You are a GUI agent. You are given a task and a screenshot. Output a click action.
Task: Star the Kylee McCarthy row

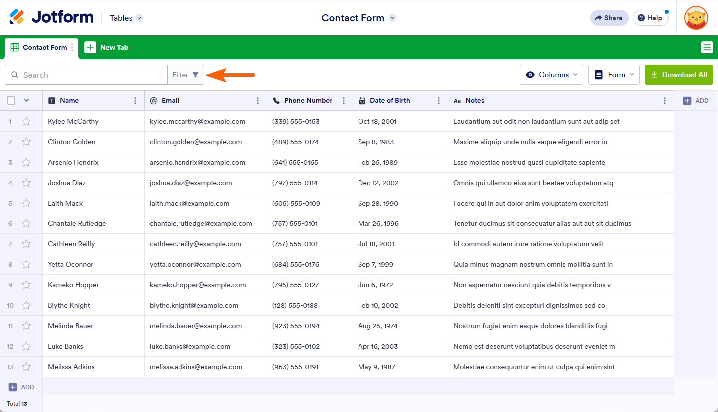[x=26, y=121]
